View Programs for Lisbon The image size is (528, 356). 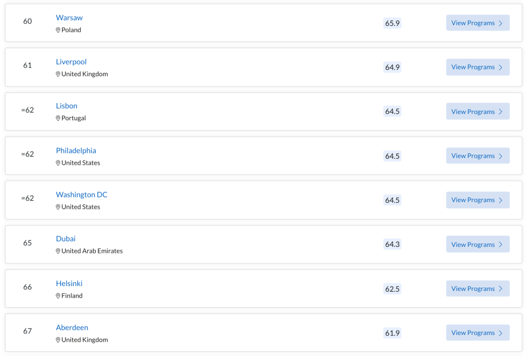point(478,111)
